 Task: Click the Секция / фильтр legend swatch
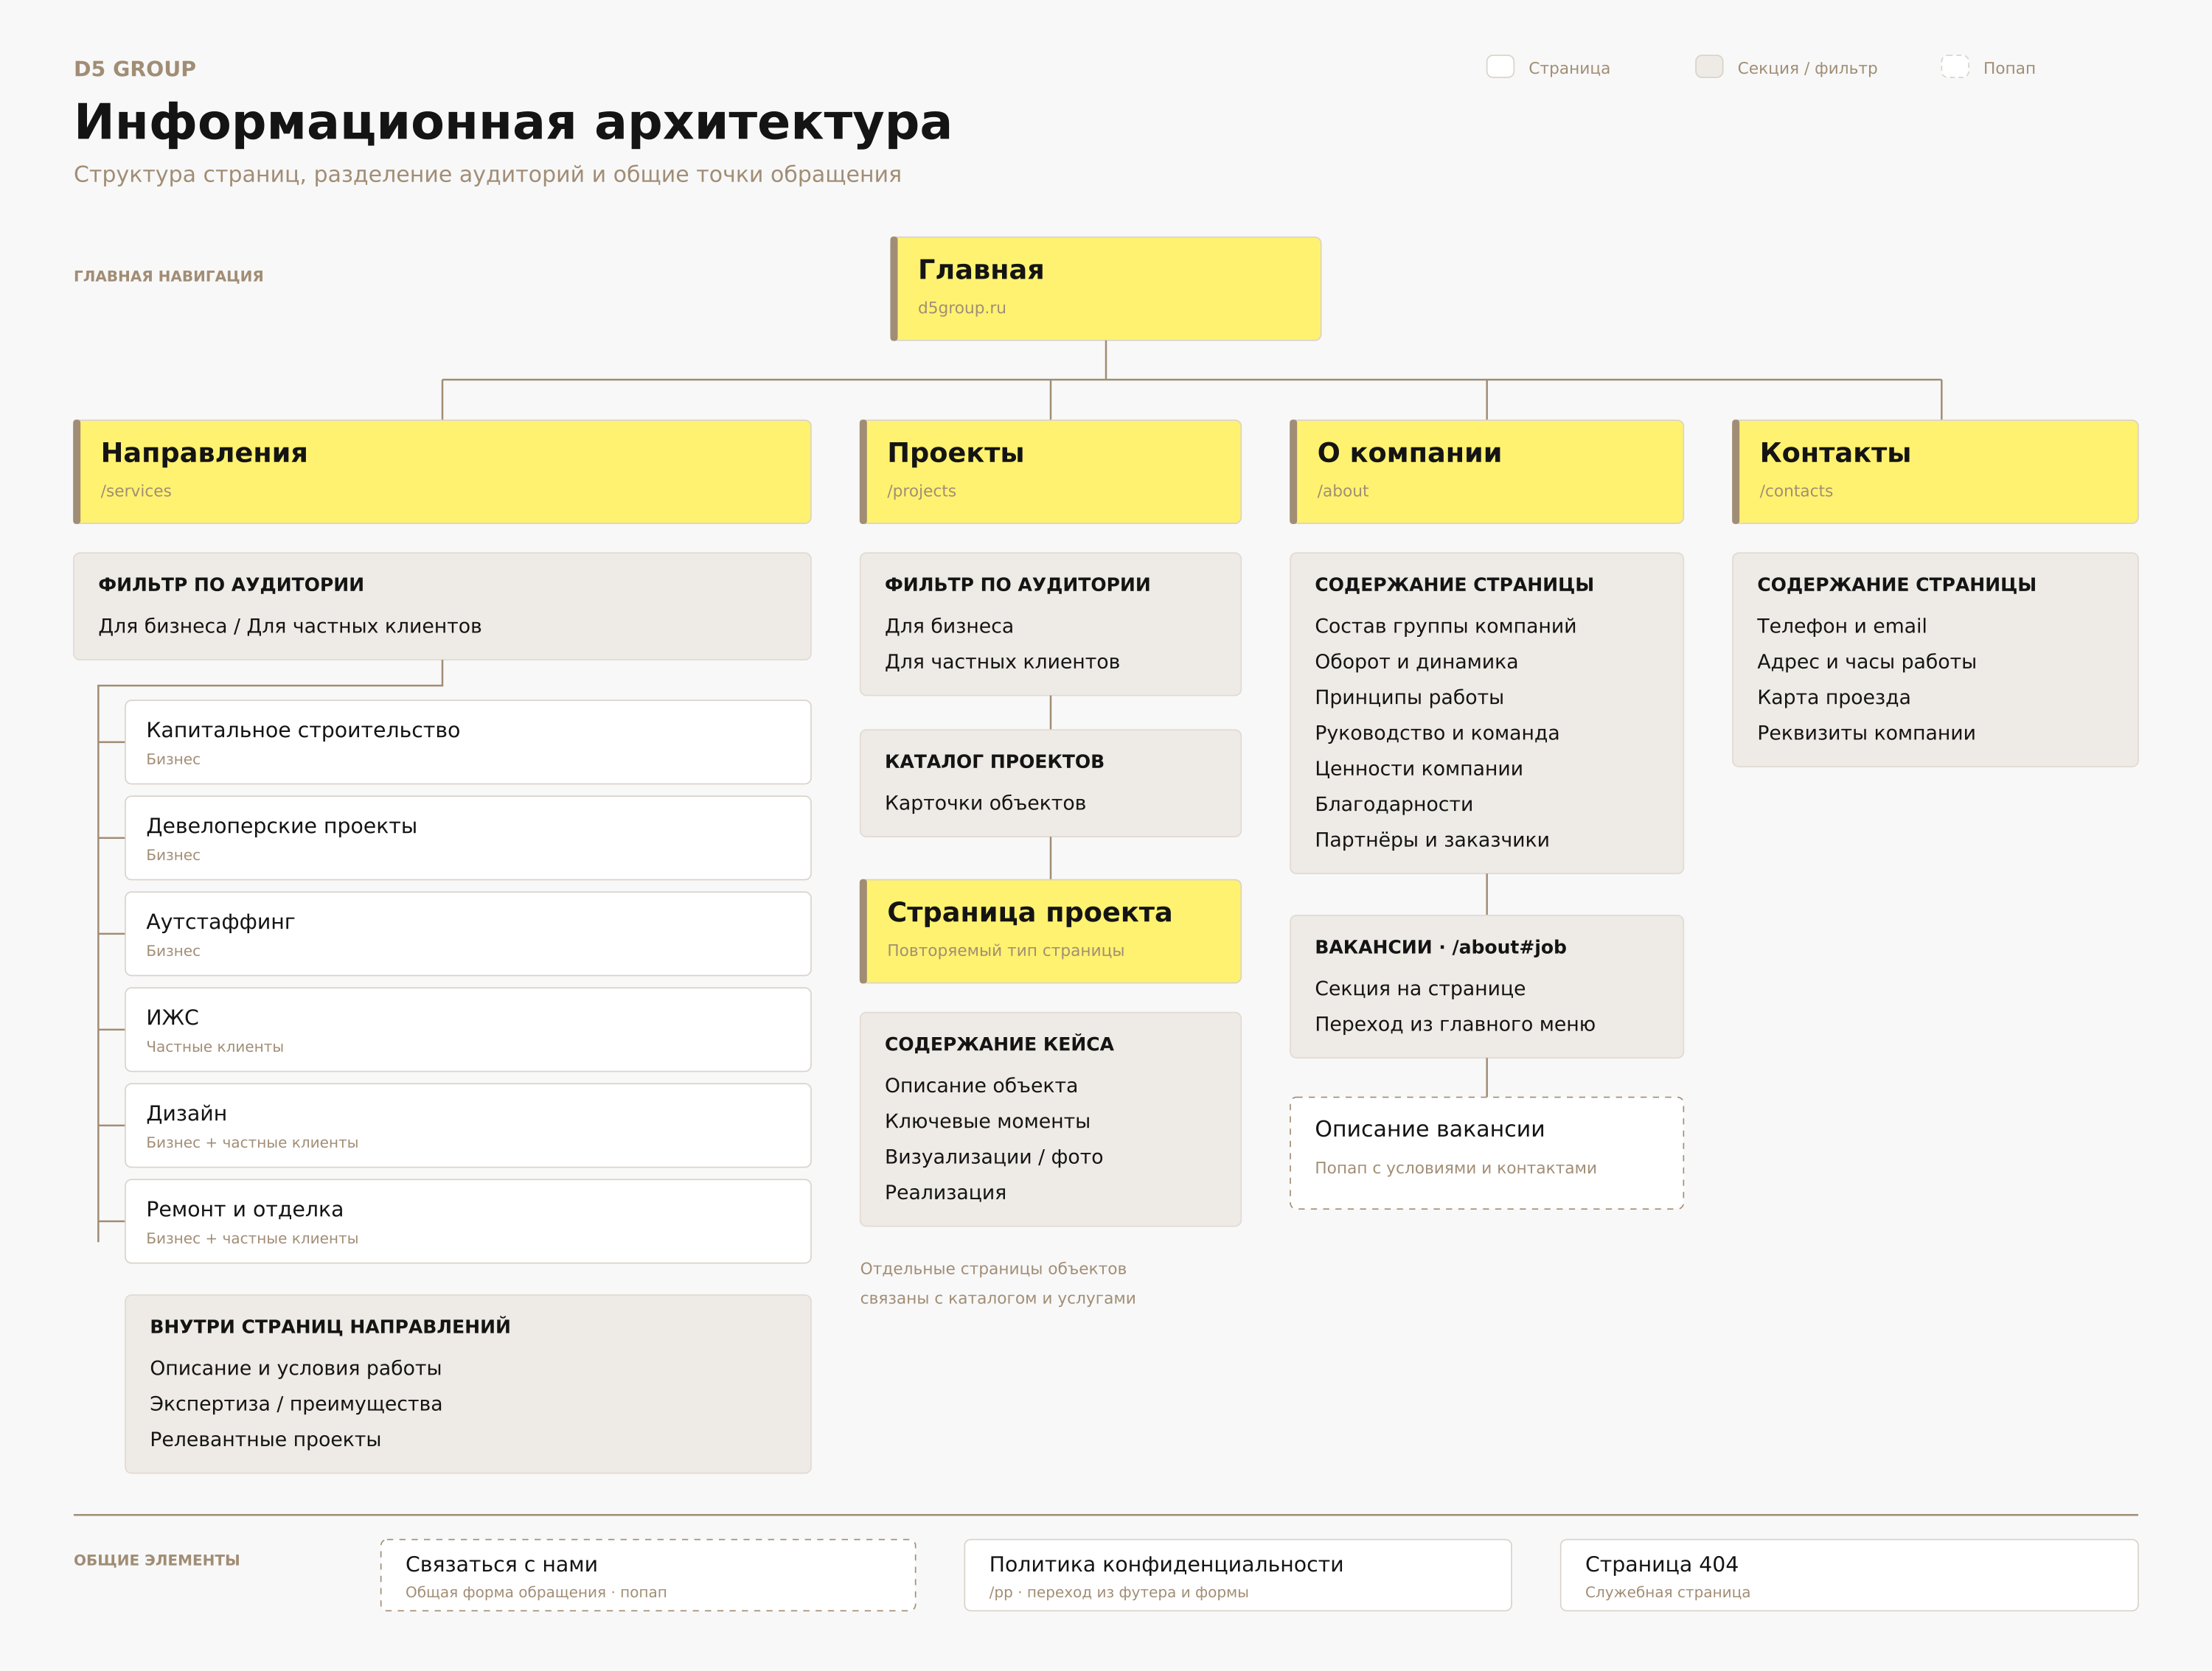pyautogui.click(x=1709, y=67)
